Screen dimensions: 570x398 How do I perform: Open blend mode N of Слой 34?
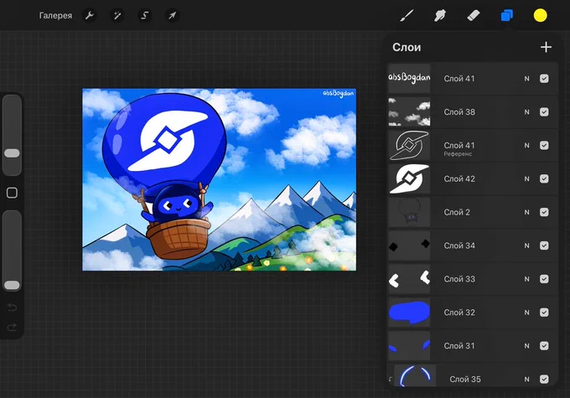pos(526,246)
